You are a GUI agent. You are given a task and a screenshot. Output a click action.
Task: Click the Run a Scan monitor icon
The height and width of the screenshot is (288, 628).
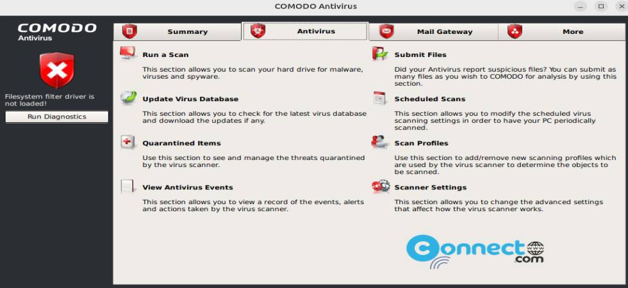coord(128,53)
